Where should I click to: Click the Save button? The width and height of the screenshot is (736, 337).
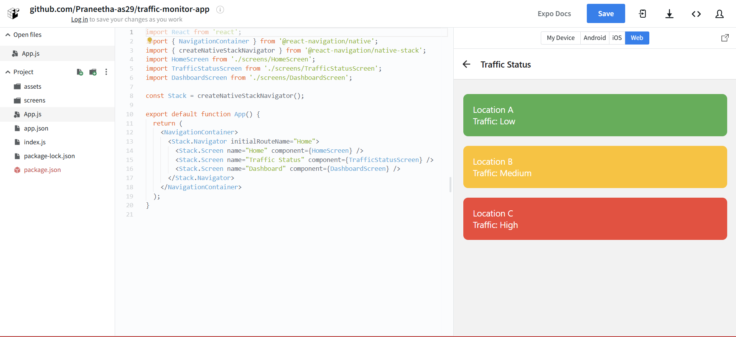click(x=606, y=13)
